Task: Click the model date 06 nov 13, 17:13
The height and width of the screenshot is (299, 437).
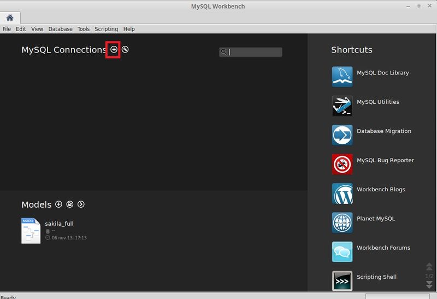Action: 69,238
